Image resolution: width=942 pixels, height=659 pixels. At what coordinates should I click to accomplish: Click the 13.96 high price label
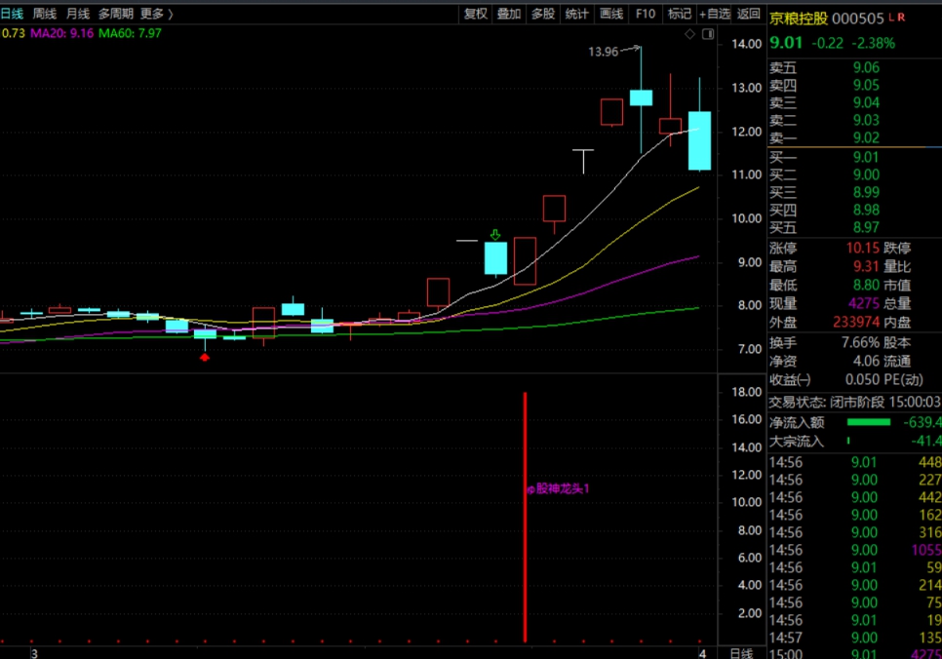click(x=604, y=52)
